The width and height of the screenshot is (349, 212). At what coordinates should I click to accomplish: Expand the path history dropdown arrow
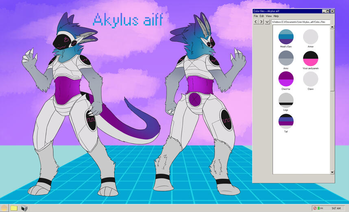[x=267, y=22]
